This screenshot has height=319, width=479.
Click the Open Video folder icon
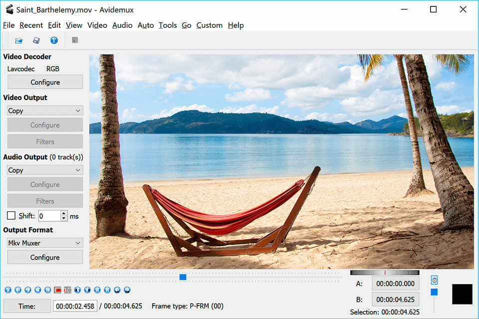(18, 40)
